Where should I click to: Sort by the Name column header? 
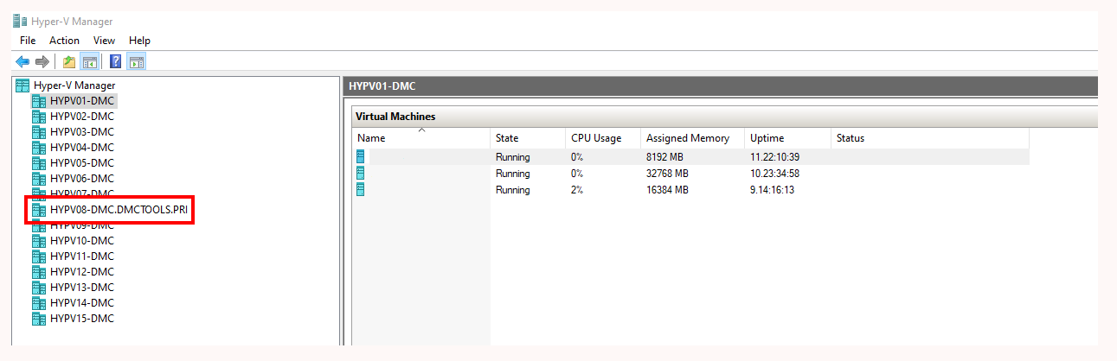click(x=421, y=138)
